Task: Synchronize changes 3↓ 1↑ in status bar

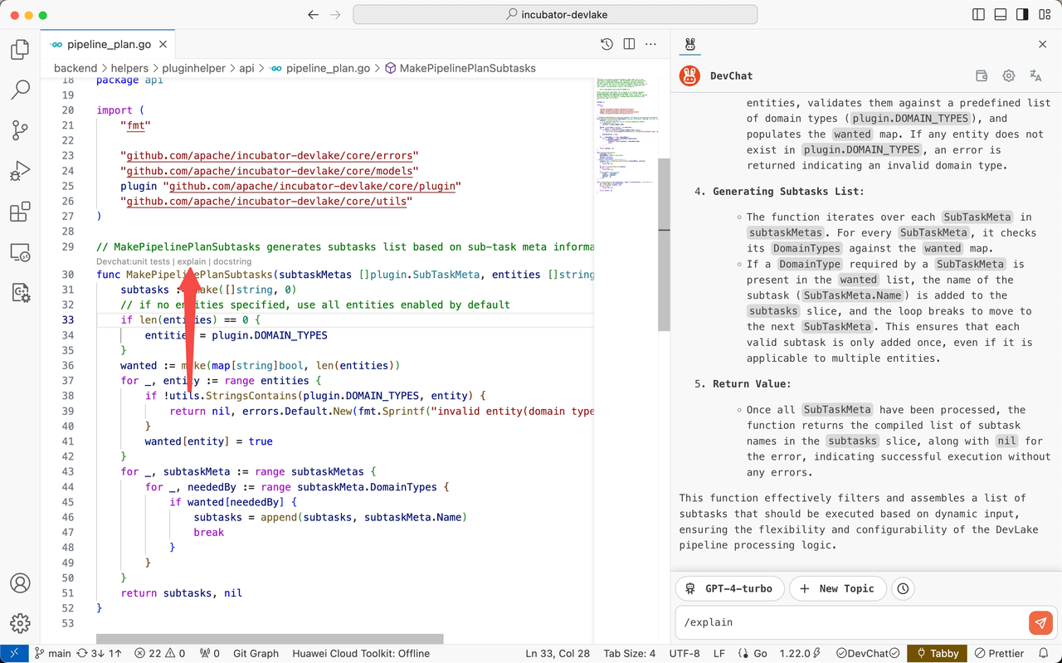Action: coord(100,653)
